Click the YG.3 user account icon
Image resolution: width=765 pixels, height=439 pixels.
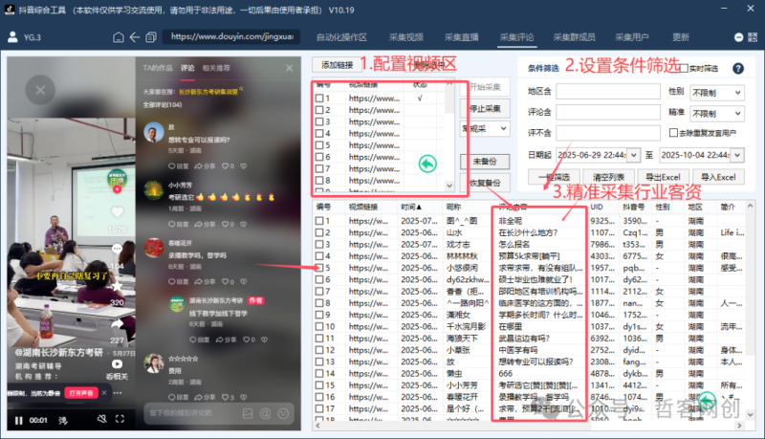(13, 37)
